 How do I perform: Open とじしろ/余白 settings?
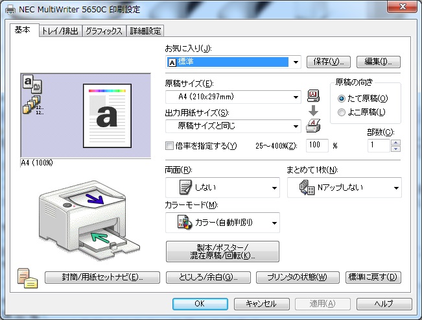[x=208, y=277]
